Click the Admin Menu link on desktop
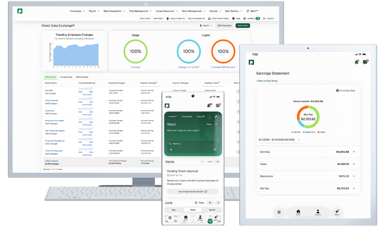 (145, 19)
